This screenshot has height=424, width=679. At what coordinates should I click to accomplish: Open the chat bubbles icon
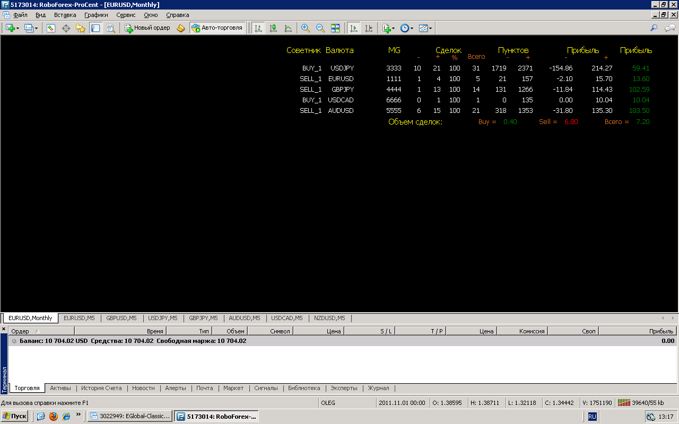click(x=671, y=28)
